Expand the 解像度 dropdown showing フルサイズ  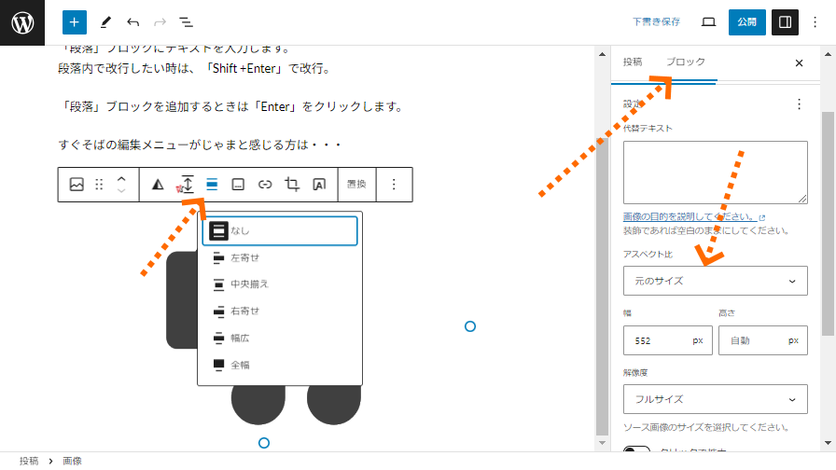tap(715, 399)
